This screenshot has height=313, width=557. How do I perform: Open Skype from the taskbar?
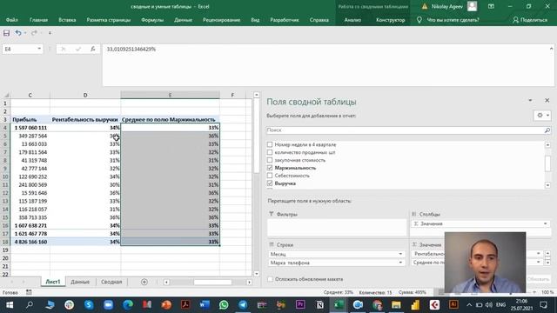tap(89, 305)
